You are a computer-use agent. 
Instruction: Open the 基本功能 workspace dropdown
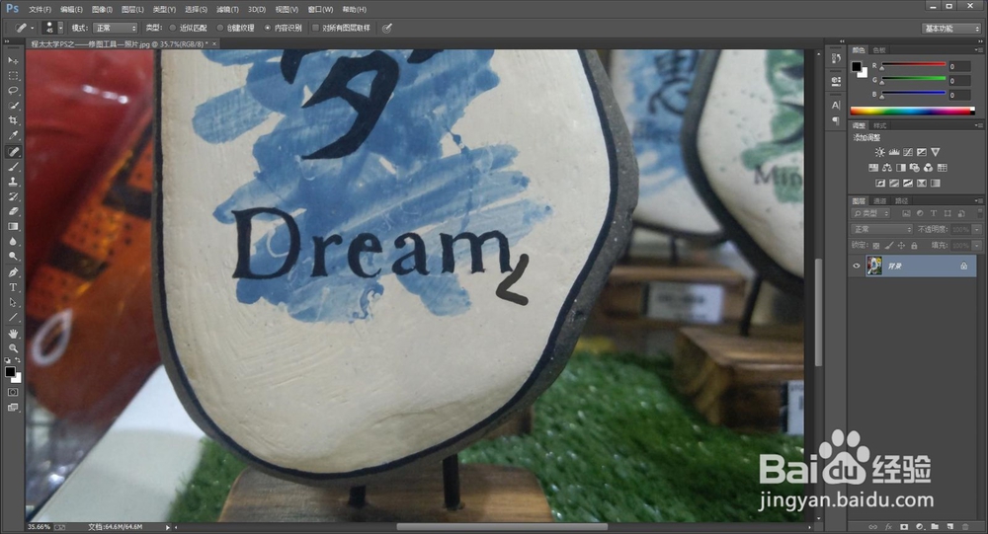click(951, 29)
